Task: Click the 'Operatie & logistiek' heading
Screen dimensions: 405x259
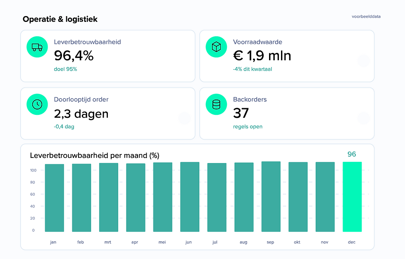Action: point(60,19)
